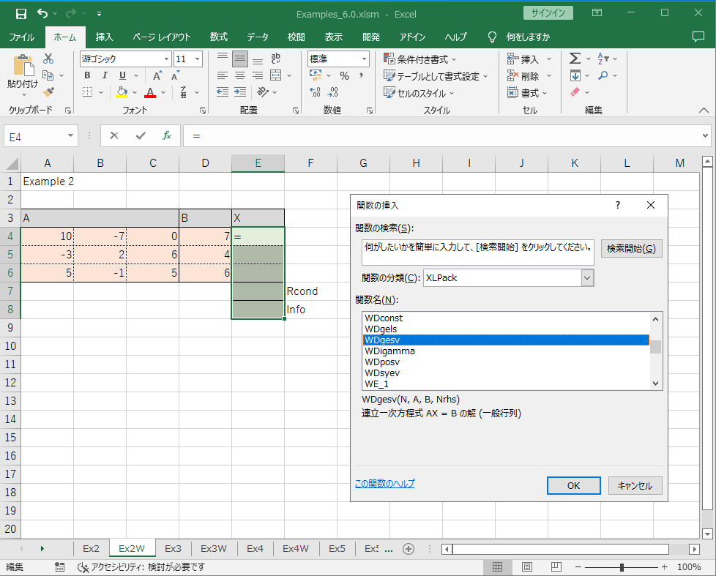Open the font name dropdown

(x=166, y=59)
